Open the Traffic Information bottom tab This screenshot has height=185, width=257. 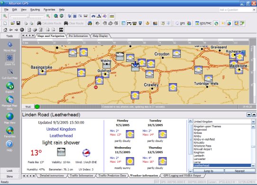pos(82,176)
